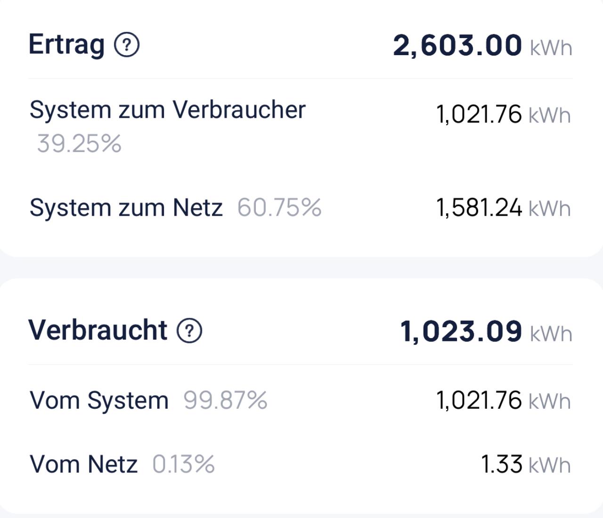Tap the help icon next to Ertrag

tap(127, 45)
